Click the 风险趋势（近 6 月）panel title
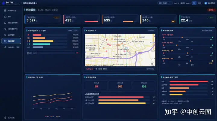 (x=36, y=77)
